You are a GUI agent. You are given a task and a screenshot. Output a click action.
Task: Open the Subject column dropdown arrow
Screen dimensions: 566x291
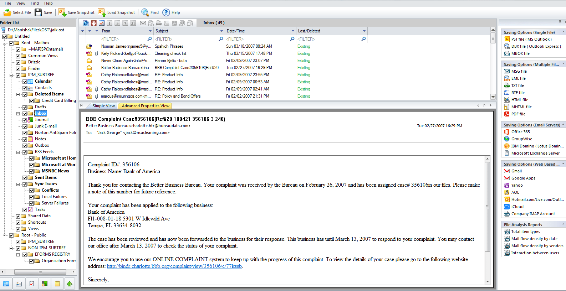pos(221,31)
